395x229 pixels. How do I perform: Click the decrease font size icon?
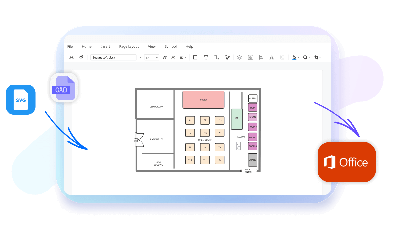173,57
